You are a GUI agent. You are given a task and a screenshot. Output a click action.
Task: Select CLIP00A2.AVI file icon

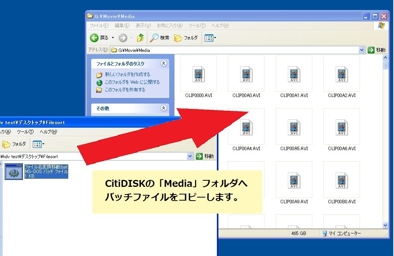pyautogui.click(x=342, y=74)
